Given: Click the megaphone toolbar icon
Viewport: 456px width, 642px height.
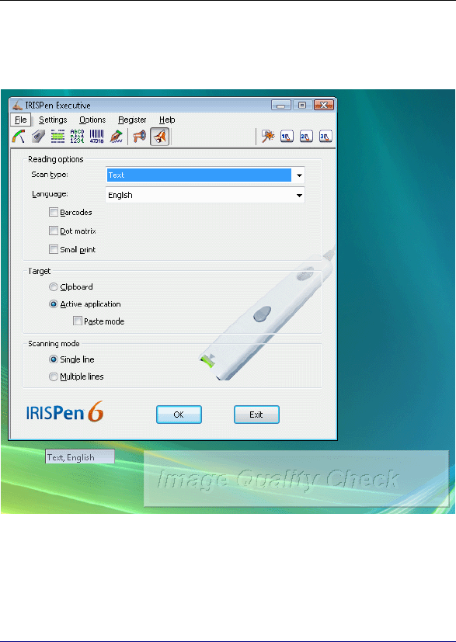Looking at the screenshot, I should 140,137.
